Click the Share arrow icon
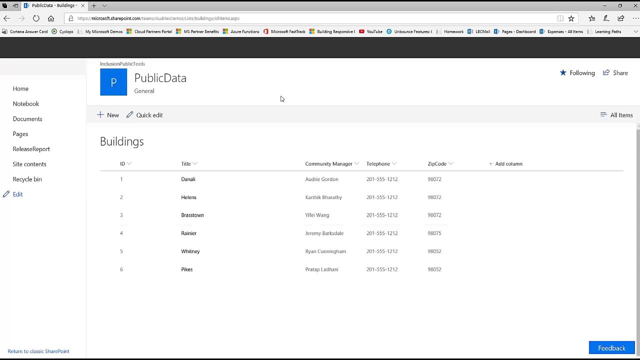Screen dimensions: 640x360 [x=606, y=73]
